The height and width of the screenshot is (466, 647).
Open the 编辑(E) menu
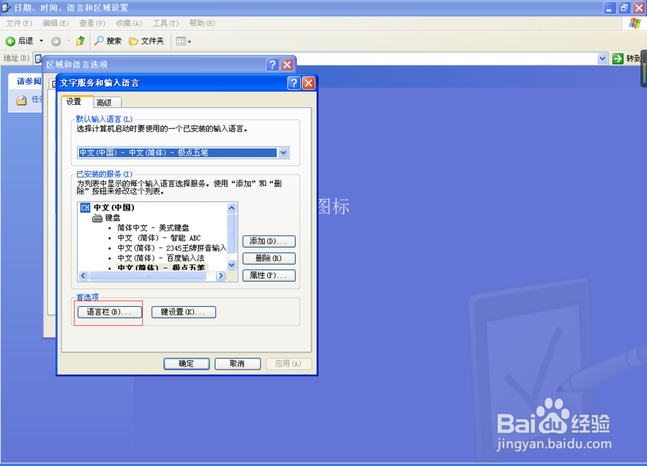click(55, 23)
